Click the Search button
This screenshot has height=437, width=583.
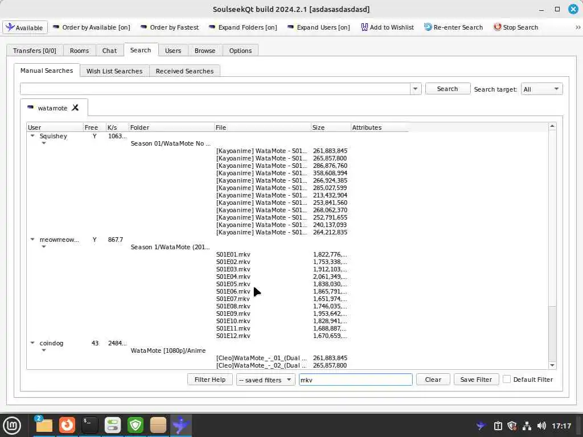click(x=447, y=89)
